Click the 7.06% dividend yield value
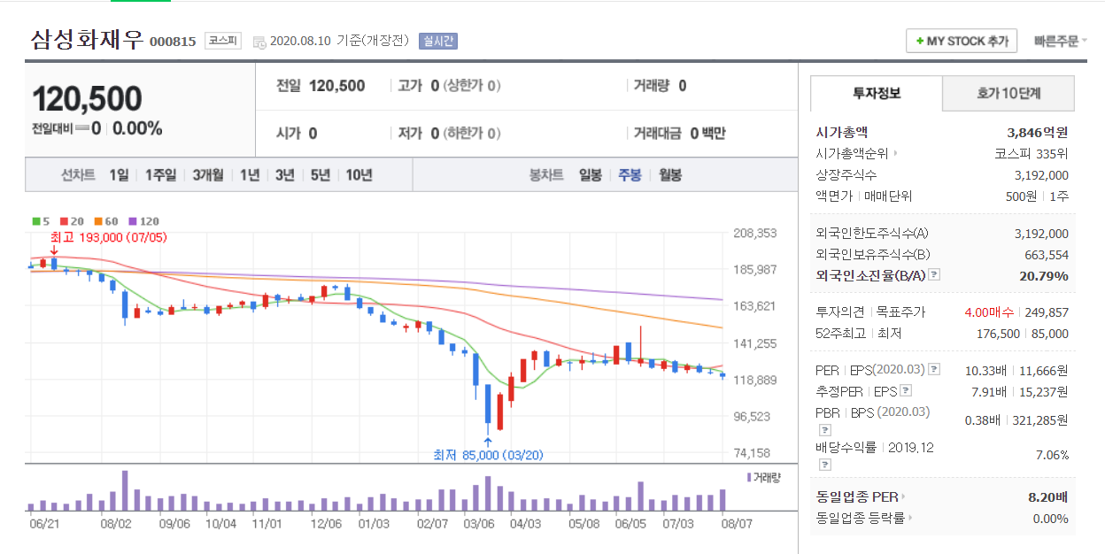 (x=1051, y=455)
